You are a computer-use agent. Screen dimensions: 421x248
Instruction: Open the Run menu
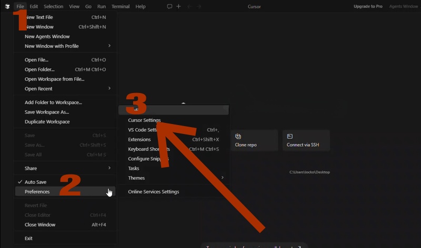[102, 6]
